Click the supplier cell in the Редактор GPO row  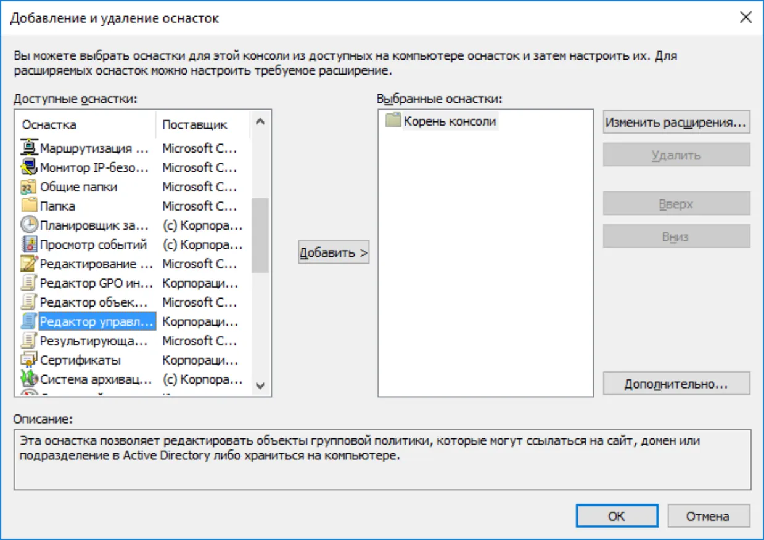200,283
